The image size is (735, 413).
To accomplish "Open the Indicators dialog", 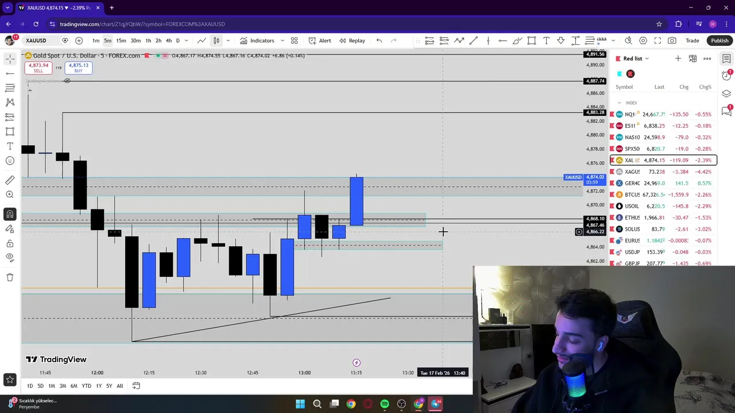I will point(257,41).
